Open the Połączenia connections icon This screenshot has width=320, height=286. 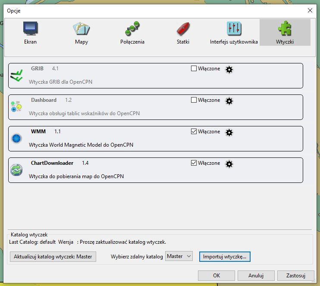pyautogui.click(x=132, y=28)
